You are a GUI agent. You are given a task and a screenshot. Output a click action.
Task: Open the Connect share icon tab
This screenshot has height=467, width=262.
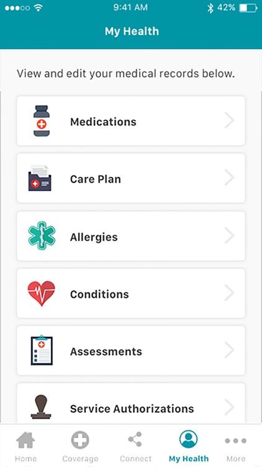(135, 439)
